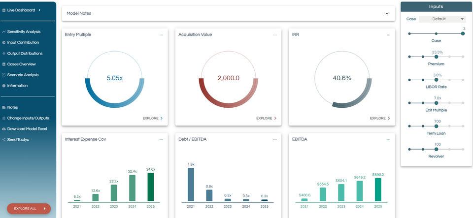Viewport: 473px width, 218px height.
Task: Click the Premium slider handle at 33.3%
Action: (x=436, y=57)
